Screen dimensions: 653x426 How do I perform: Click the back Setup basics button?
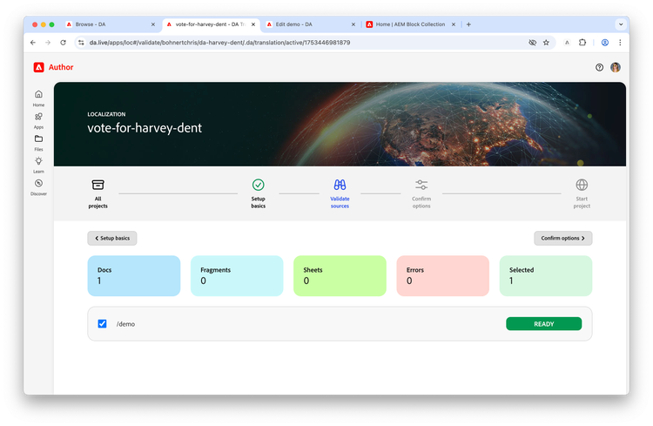[112, 239]
